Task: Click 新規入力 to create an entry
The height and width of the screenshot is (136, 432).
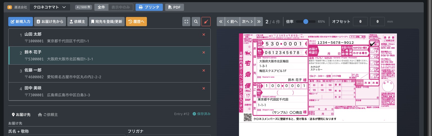Action: coord(21,22)
